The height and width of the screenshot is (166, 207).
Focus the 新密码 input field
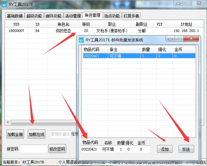coord(34,149)
